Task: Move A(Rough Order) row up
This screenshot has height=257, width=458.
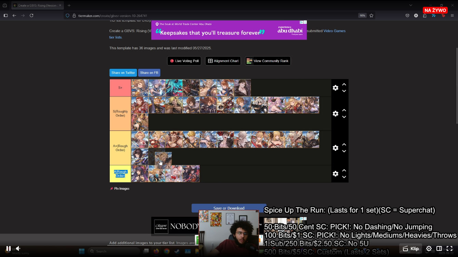Action: [x=344, y=170]
